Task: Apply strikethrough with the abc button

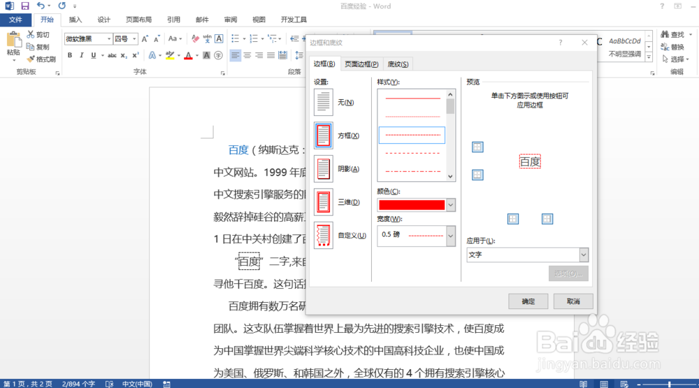Action: click(x=112, y=55)
